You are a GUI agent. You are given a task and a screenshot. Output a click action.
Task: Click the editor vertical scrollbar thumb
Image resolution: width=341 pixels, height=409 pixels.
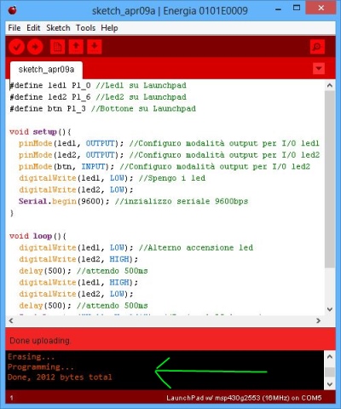(330, 179)
